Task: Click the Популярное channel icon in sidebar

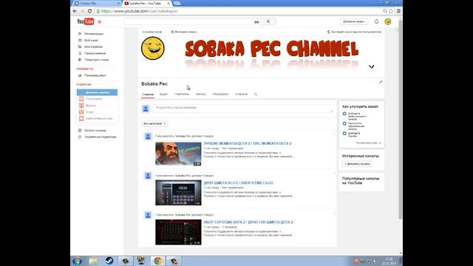Action: coord(81,98)
